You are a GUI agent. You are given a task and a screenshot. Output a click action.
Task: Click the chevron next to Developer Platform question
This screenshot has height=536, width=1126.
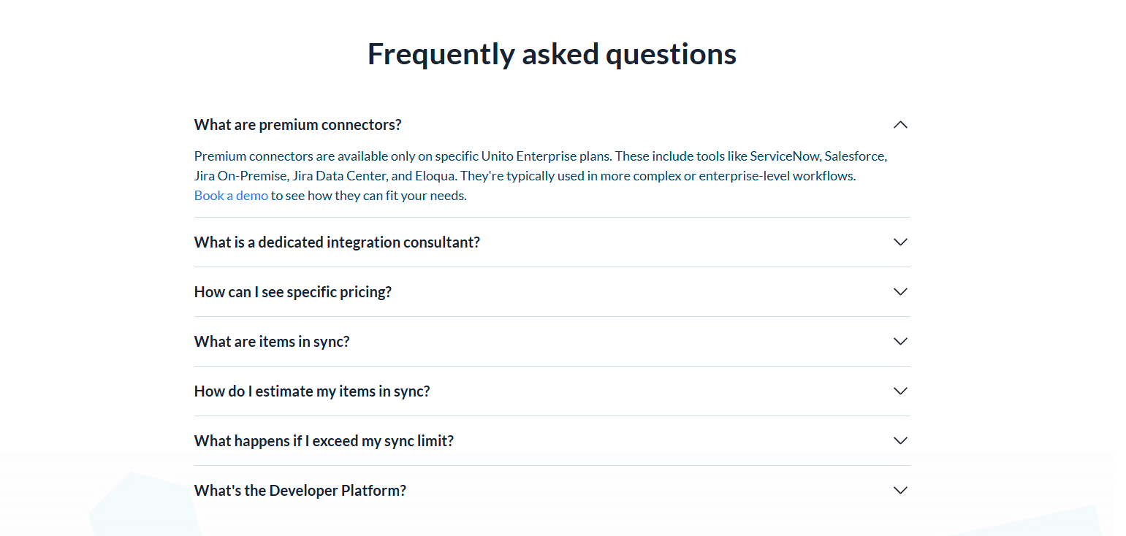click(900, 490)
